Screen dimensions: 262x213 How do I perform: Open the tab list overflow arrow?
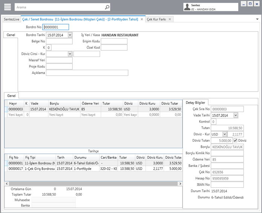(257, 19)
